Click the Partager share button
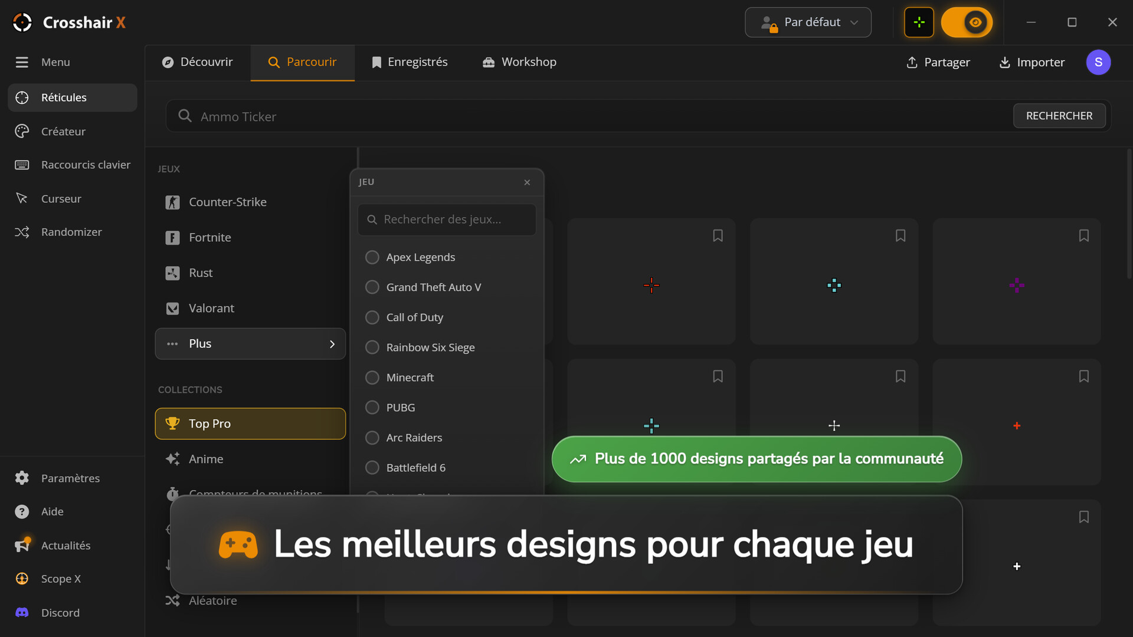 tap(938, 62)
